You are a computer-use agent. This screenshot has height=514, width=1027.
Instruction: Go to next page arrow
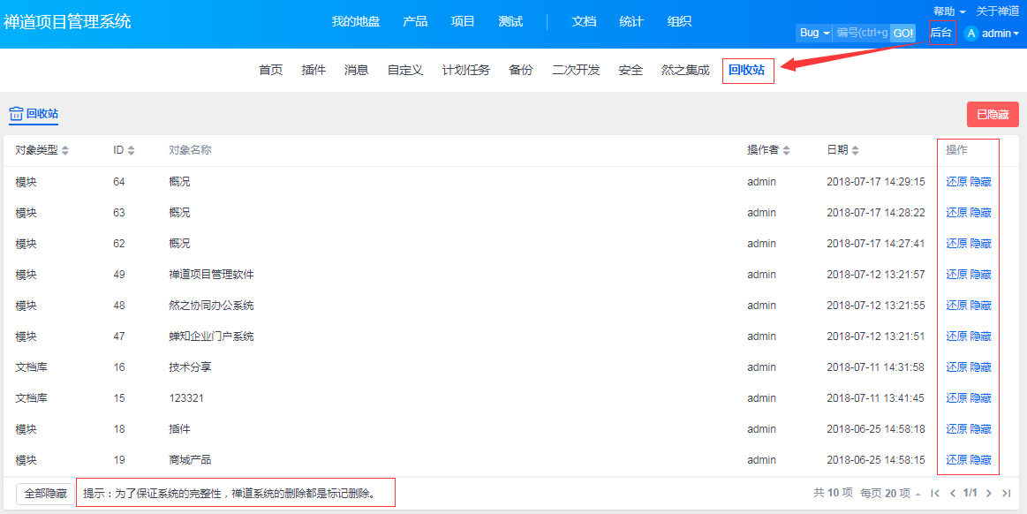(989, 494)
